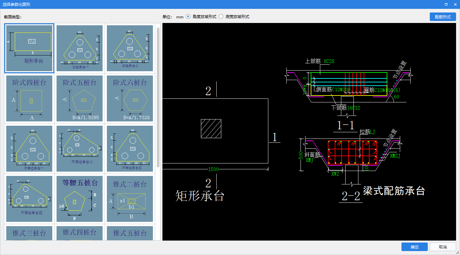Select the 不等边承台四 thumbnail
Image resolution: width=460 pixels, height=255 pixels.
[29, 199]
